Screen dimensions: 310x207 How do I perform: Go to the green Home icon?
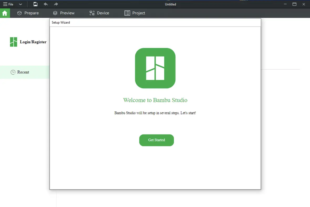coord(5,13)
